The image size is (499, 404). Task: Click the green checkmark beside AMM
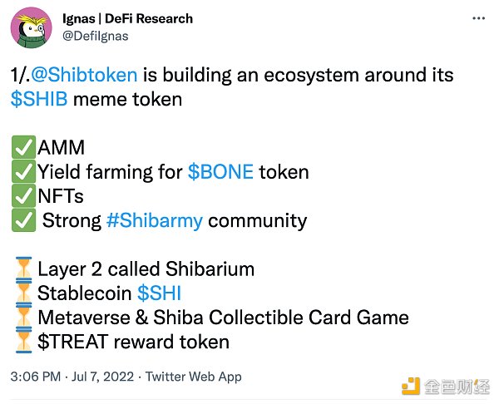click(x=23, y=148)
